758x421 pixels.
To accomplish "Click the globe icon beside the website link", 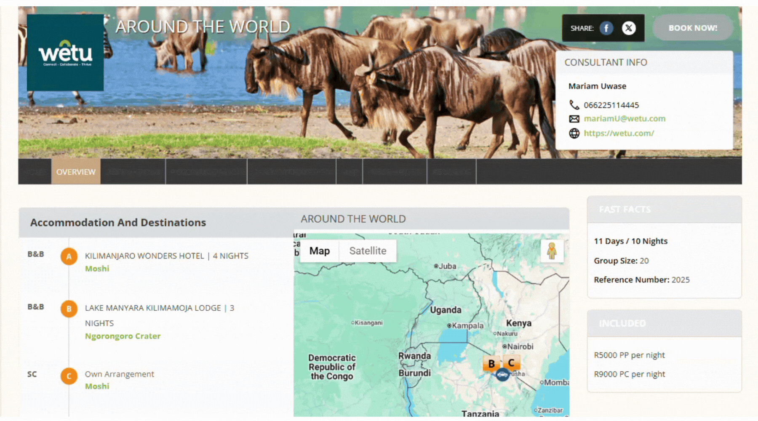I will 574,133.
